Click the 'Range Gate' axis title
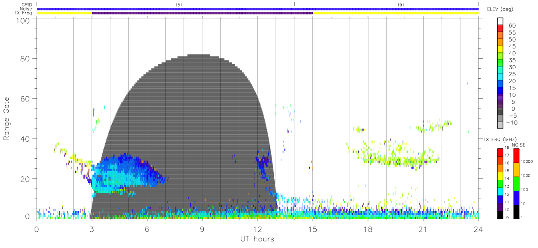Image resolution: width=538 pixels, height=248 pixels. (x=7, y=119)
